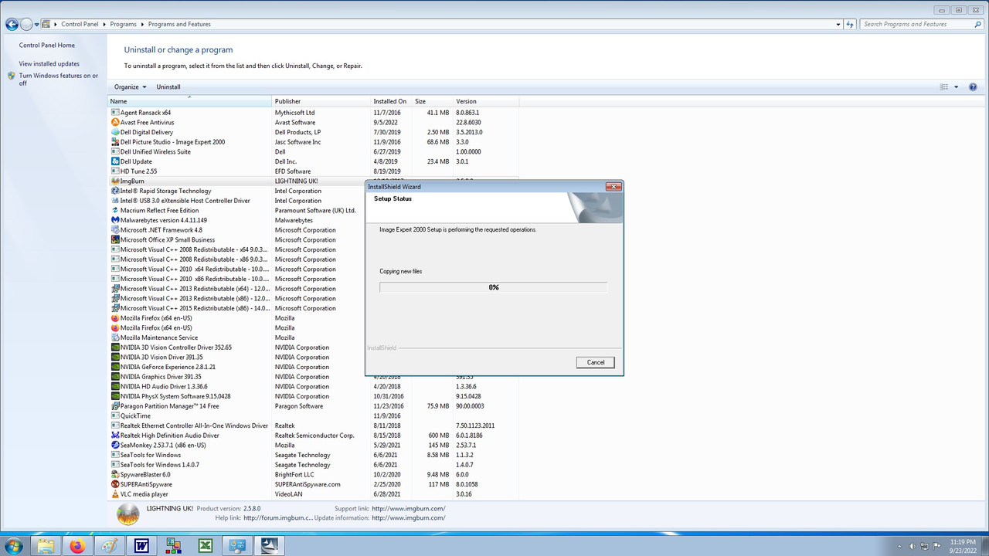Select the Dell Digital Delivery row
The image size is (989, 556).
tap(313, 133)
